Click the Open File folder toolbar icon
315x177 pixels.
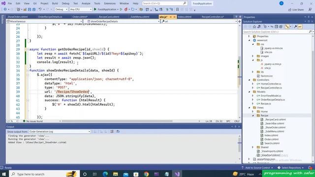[x=25, y=9]
